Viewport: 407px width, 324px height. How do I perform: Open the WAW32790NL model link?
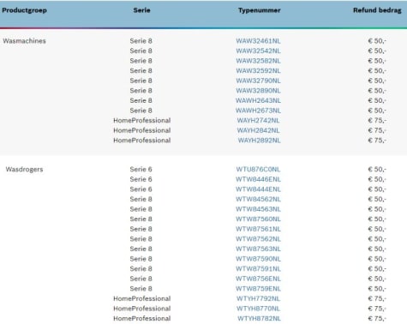click(258, 81)
